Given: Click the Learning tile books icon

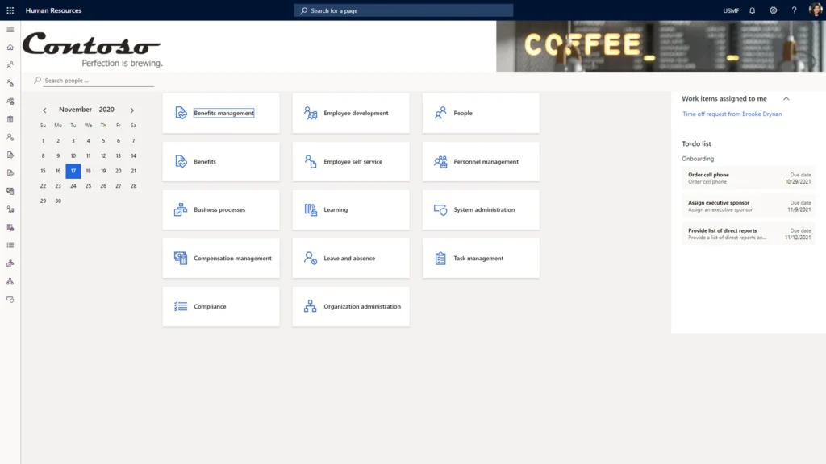Looking at the screenshot, I should coord(310,209).
